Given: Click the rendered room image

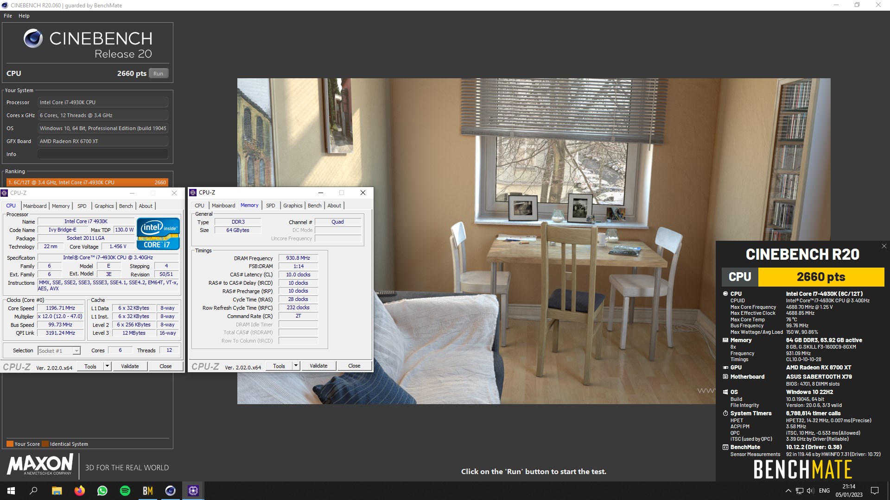Looking at the screenshot, I should point(534,241).
